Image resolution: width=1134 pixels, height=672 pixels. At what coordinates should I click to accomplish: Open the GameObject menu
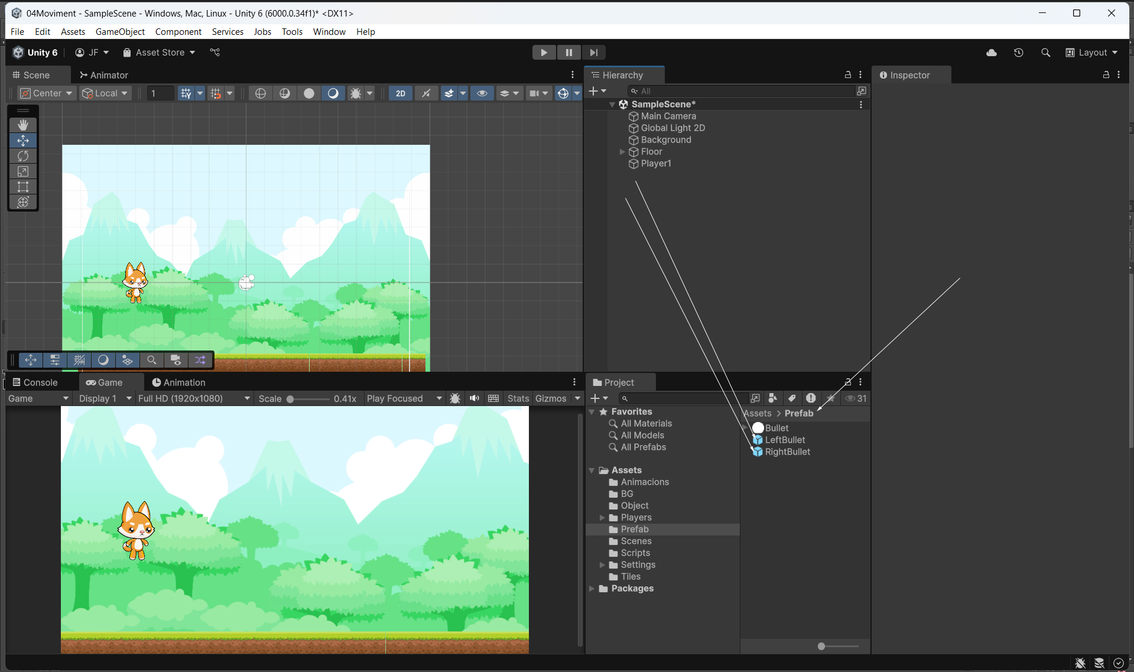(120, 32)
